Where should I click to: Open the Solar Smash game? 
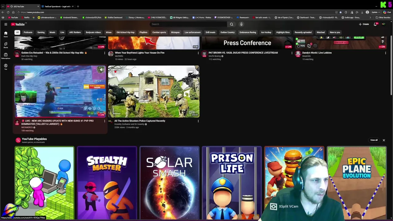coord(169,183)
